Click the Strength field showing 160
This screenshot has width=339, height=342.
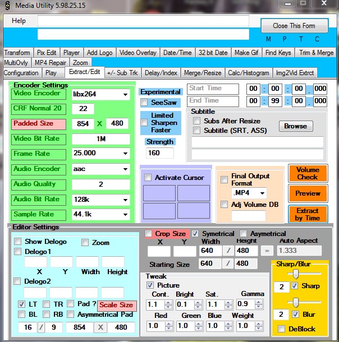point(159,153)
